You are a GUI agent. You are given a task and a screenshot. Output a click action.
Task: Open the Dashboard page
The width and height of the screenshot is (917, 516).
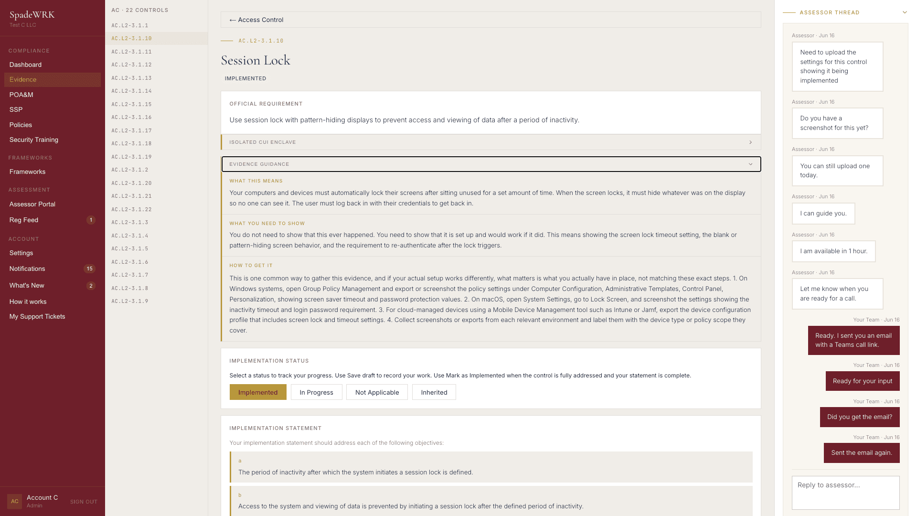[x=53, y=64]
